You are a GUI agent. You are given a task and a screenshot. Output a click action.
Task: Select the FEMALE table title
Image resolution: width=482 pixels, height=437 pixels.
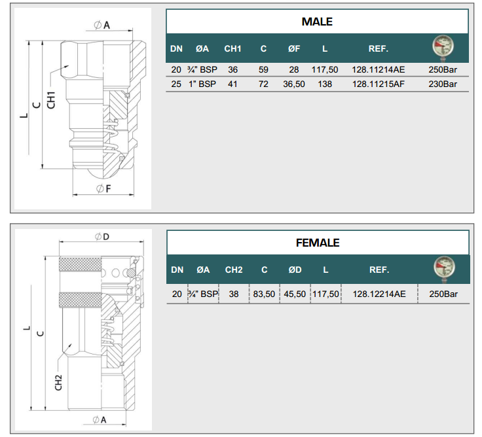(318, 243)
